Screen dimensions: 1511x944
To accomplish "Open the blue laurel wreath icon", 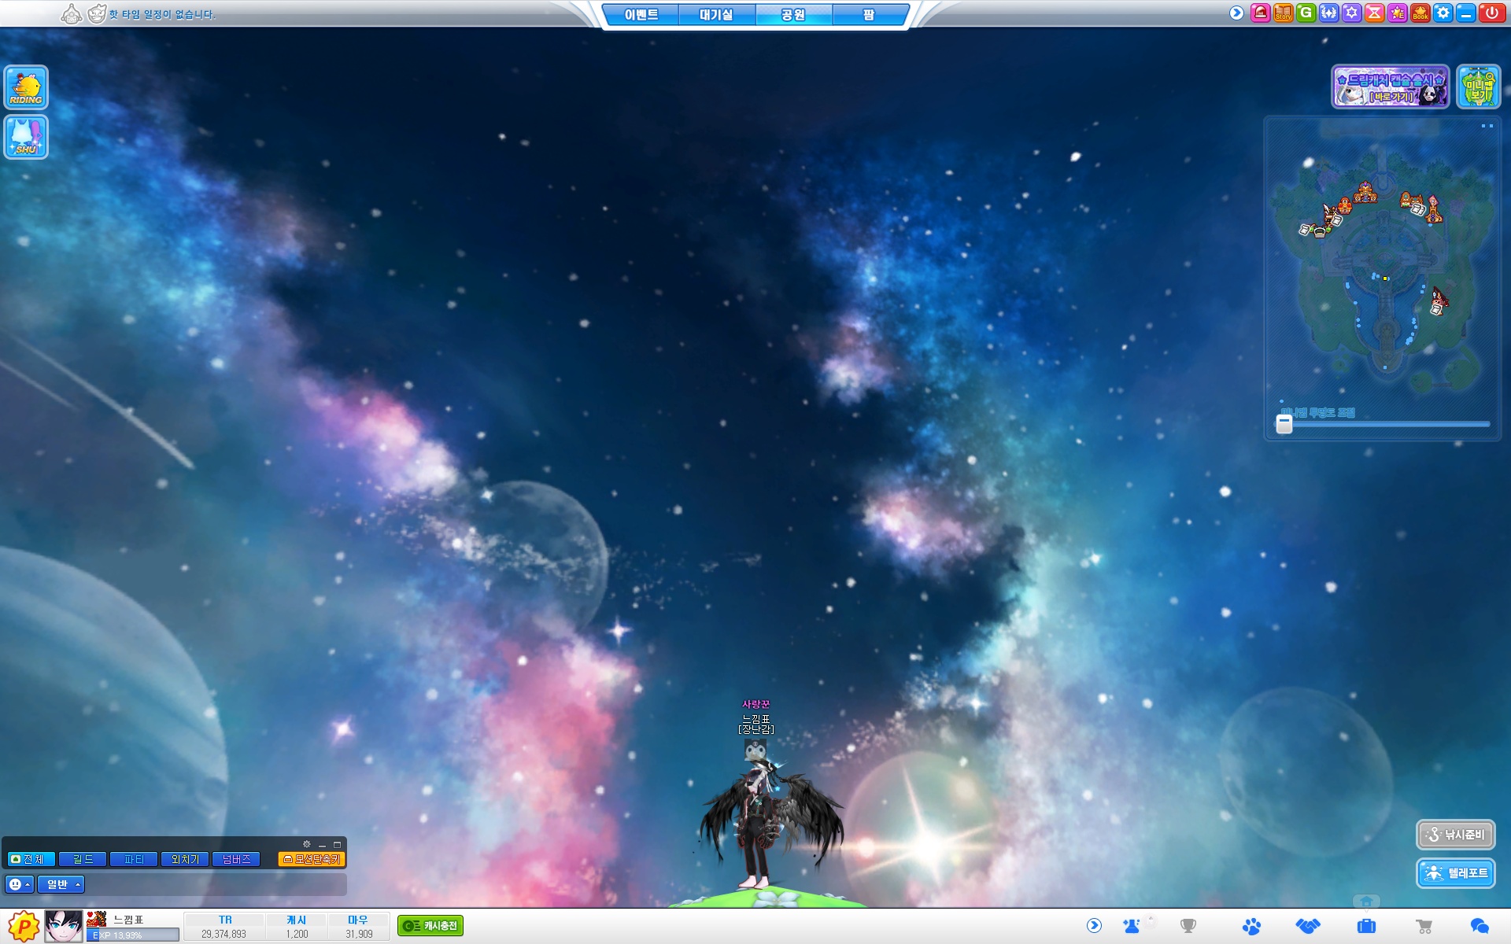I will 1328,13.
